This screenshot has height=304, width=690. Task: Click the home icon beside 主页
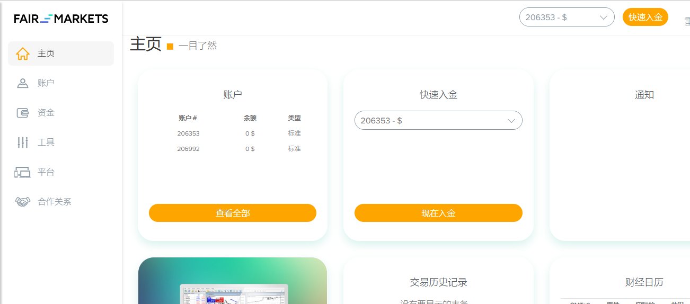[22, 53]
